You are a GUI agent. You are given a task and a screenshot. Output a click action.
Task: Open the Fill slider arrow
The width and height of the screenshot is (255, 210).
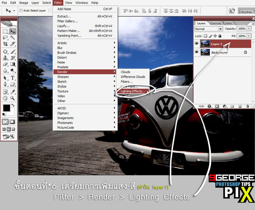click(x=249, y=36)
